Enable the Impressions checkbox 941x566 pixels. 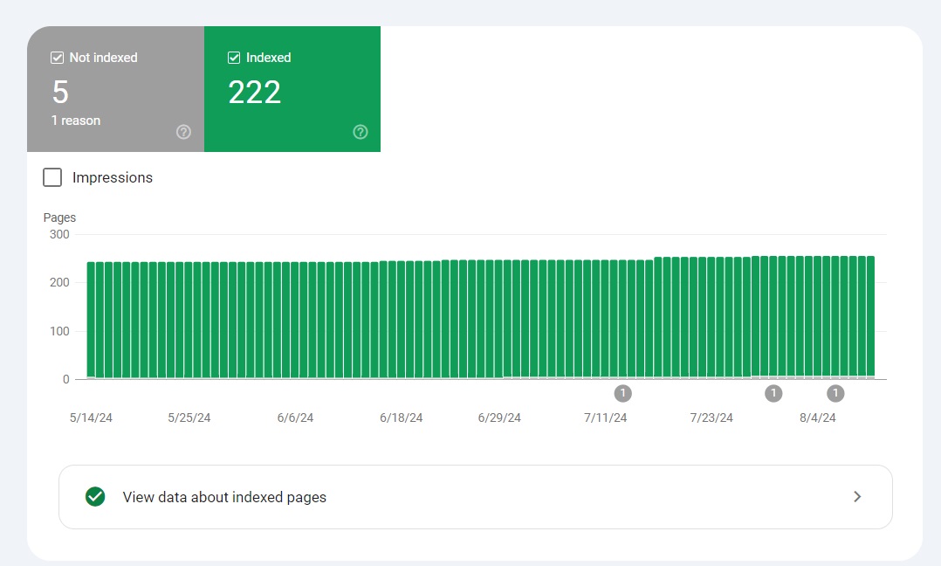pyautogui.click(x=52, y=177)
